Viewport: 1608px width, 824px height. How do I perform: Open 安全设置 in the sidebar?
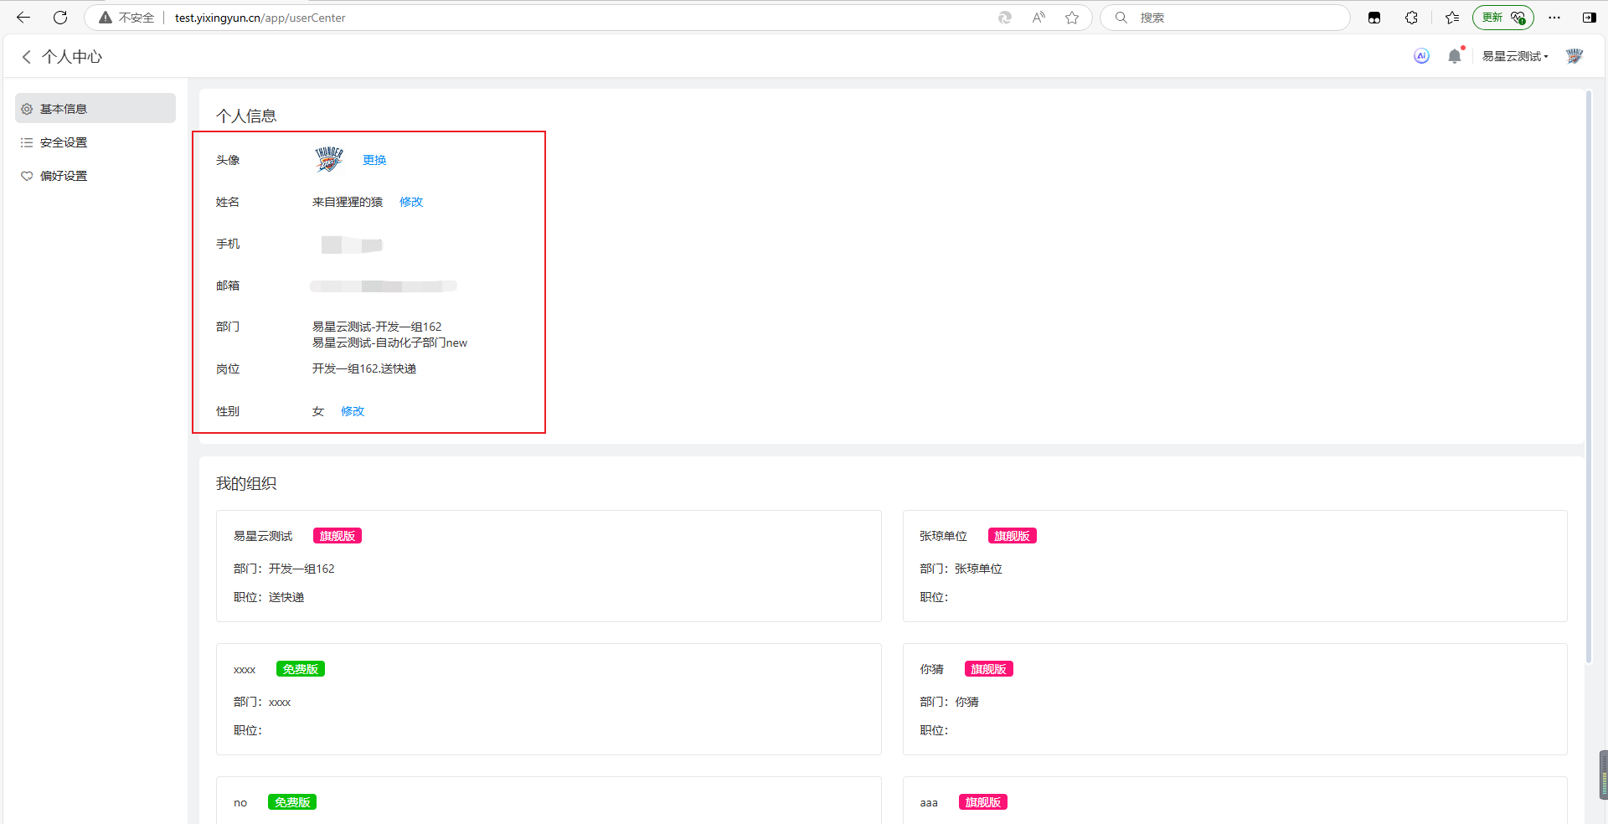pos(64,142)
